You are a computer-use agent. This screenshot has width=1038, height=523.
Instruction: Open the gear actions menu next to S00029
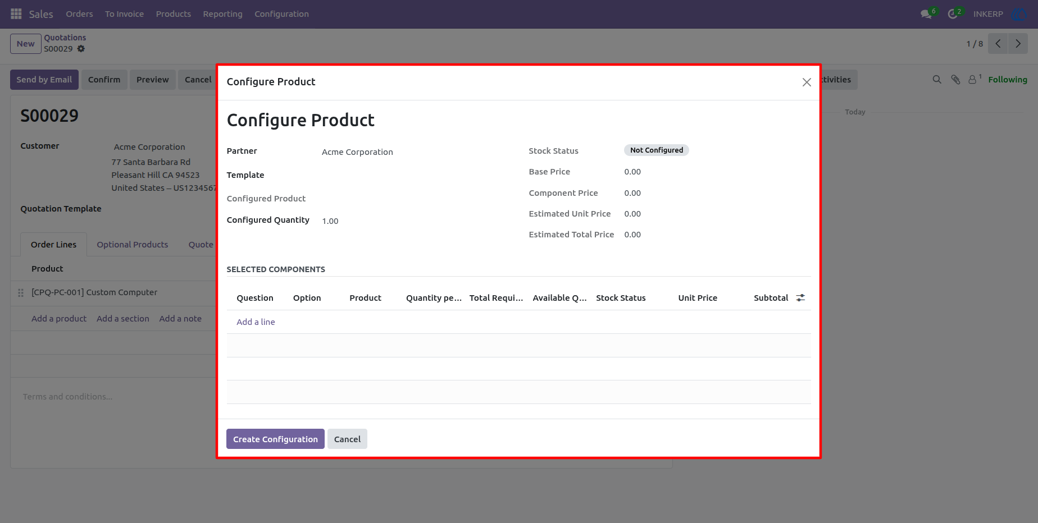click(81, 49)
